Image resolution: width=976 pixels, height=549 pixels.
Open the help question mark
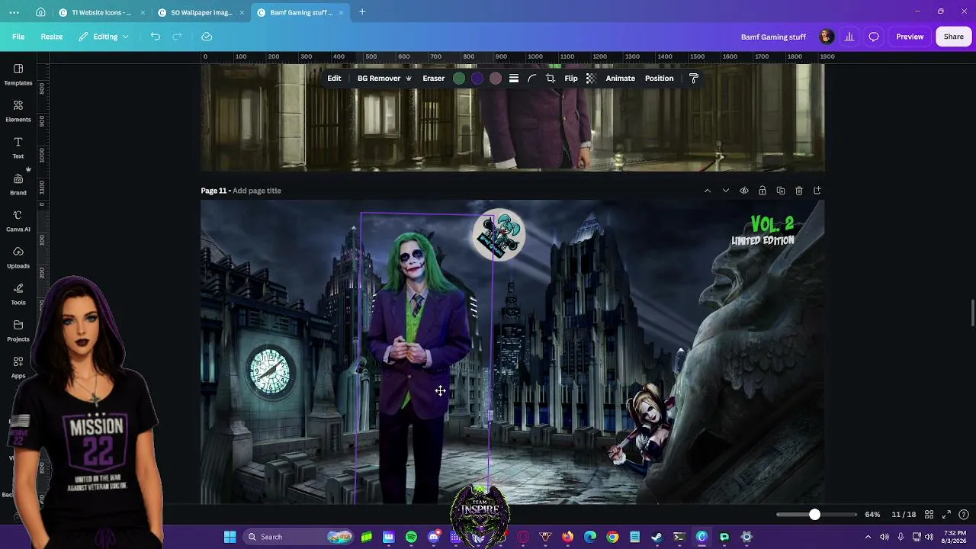964,515
